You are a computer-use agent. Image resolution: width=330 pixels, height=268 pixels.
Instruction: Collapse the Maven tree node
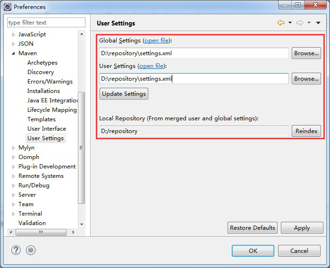(13, 53)
